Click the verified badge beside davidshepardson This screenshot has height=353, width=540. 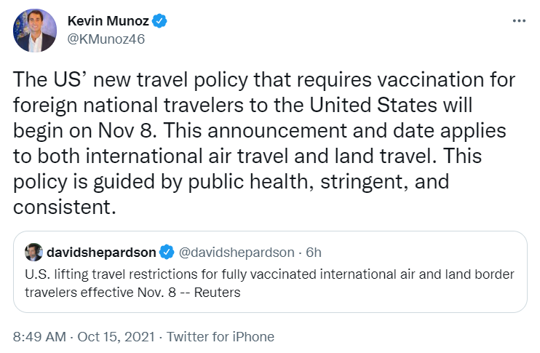coord(167,253)
